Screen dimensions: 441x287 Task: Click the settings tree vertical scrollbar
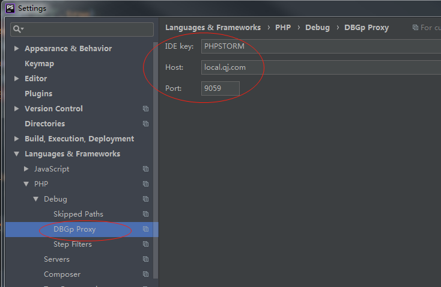pos(156,161)
